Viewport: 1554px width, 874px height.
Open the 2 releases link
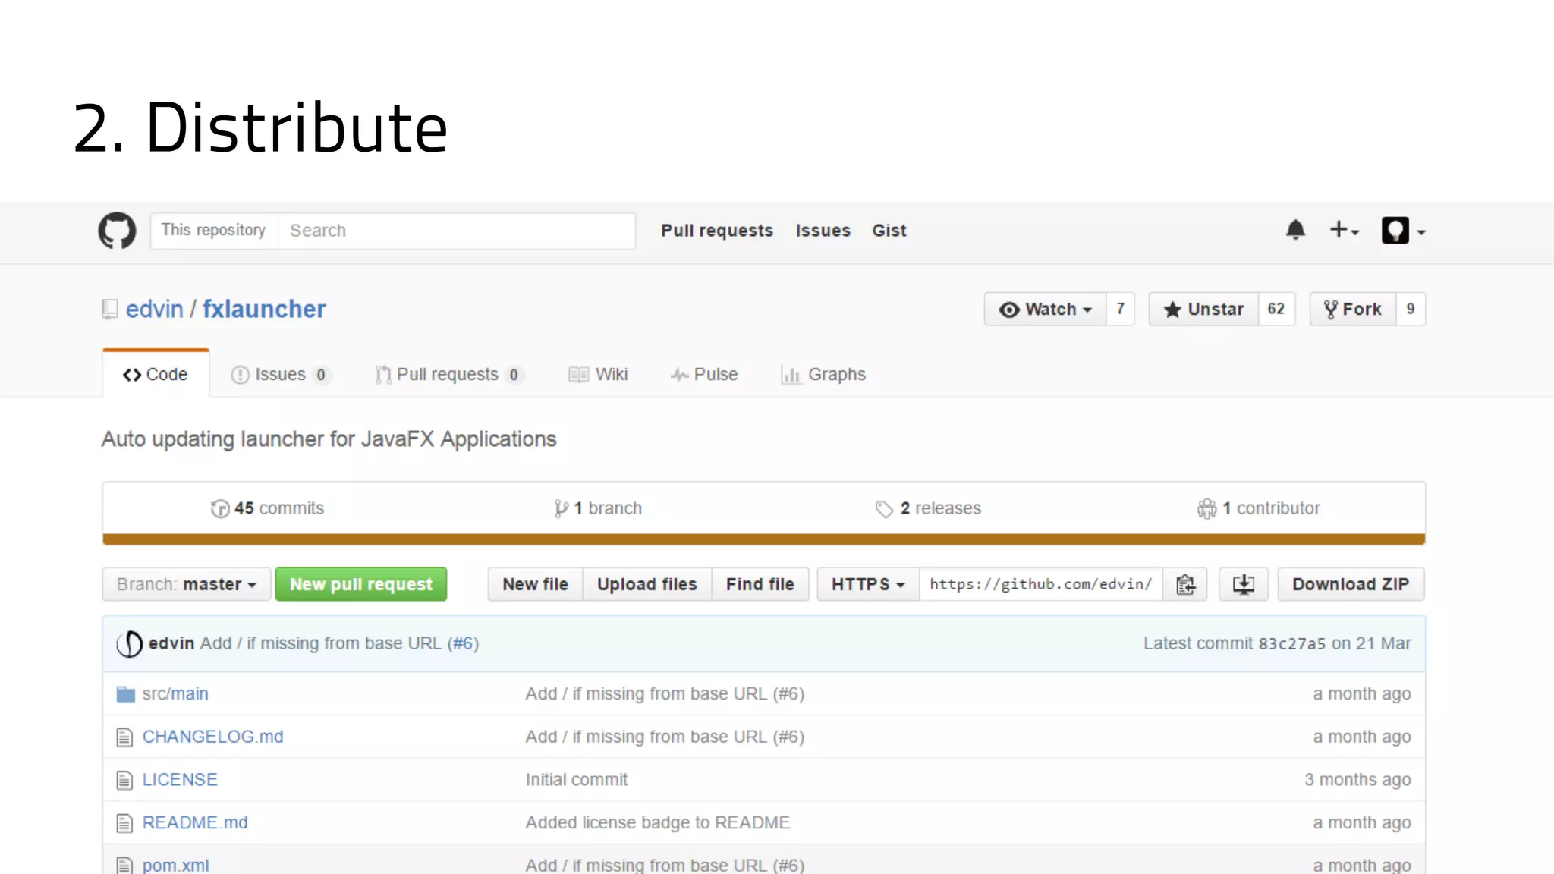(x=928, y=508)
